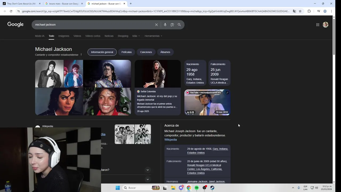This screenshot has width=341, height=192.
Task: Open OBS Studio from the taskbar
Action: pos(204,188)
